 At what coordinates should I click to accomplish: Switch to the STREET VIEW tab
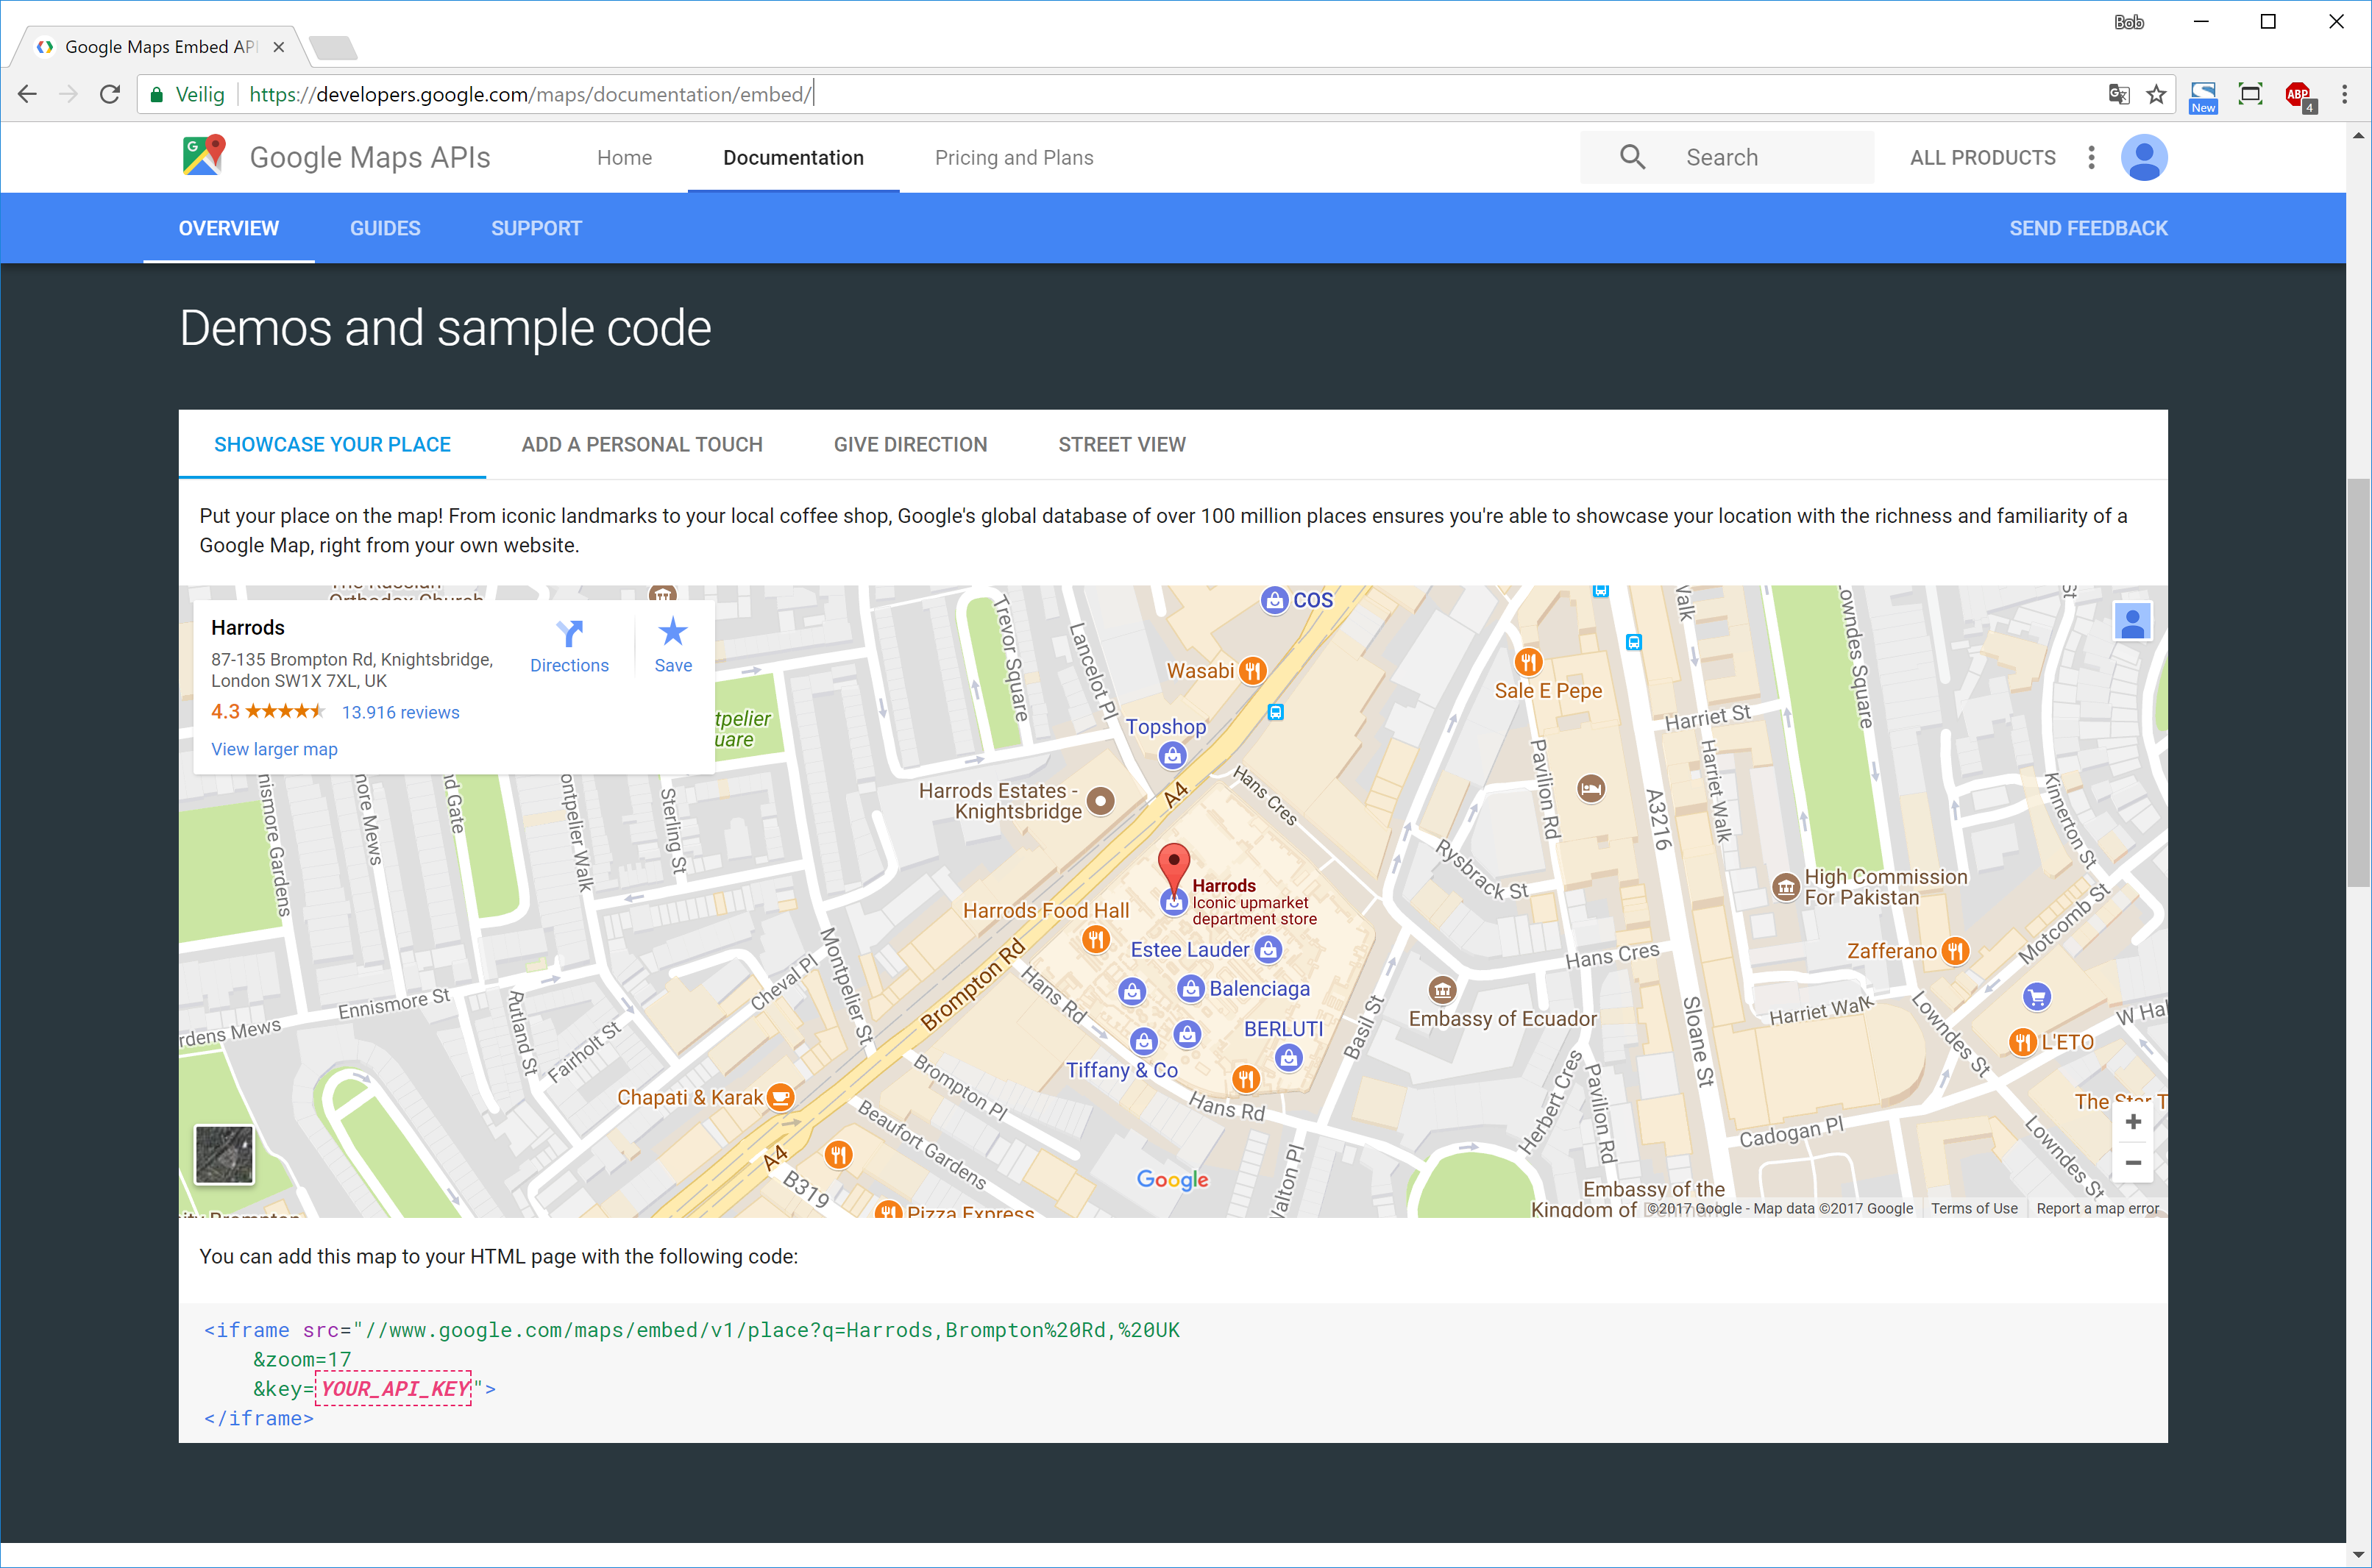pos(1121,445)
